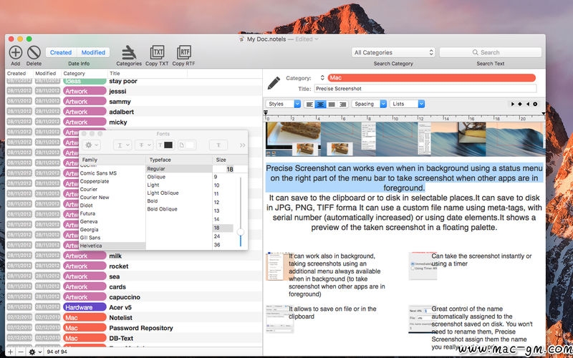Select justified text alignment

pos(332,104)
